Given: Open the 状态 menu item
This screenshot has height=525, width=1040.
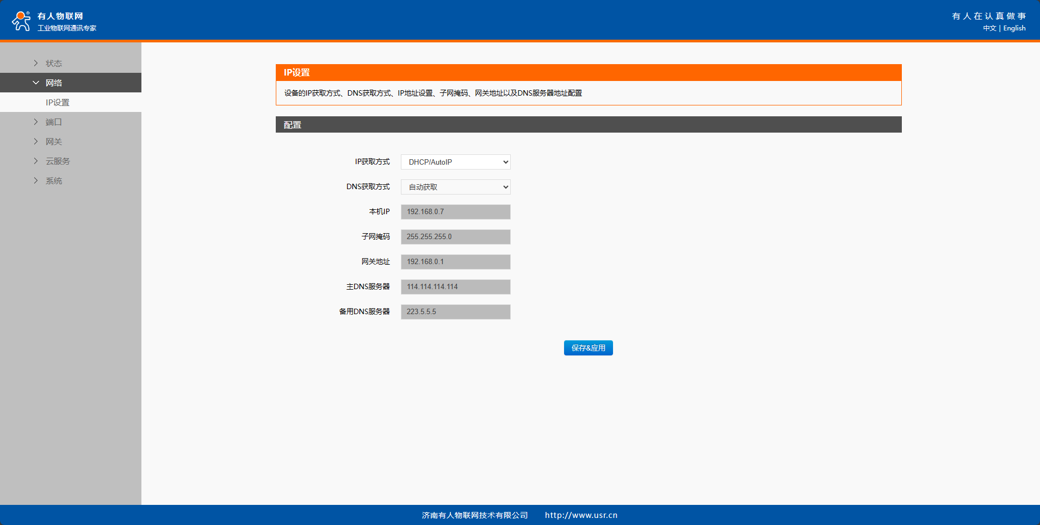Looking at the screenshot, I should 54,63.
